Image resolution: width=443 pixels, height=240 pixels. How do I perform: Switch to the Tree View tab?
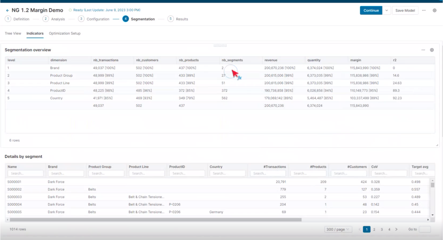(x=13, y=33)
